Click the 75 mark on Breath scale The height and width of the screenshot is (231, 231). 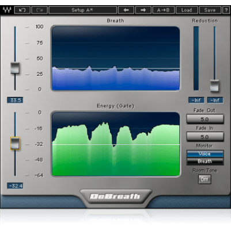[x=40, y=43]
